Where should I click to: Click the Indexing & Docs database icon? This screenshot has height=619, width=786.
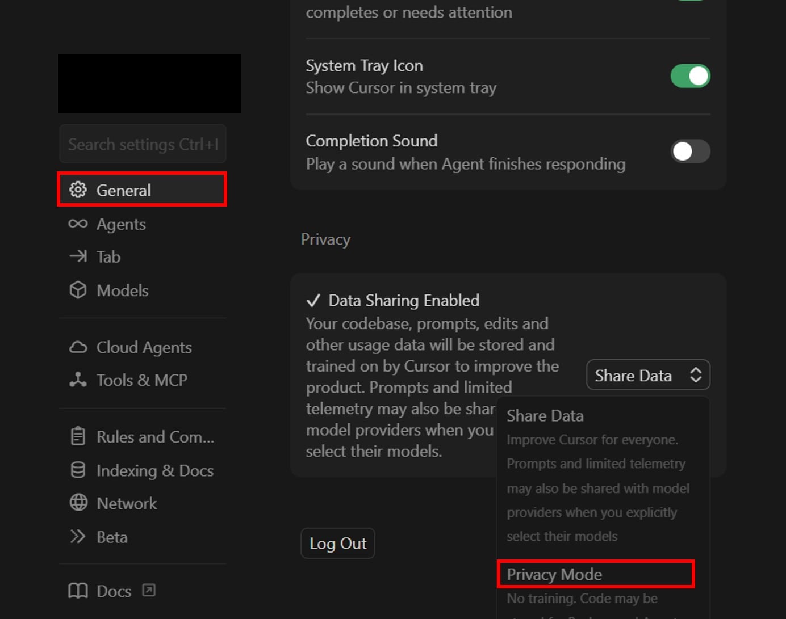click(x=78, y=470)
